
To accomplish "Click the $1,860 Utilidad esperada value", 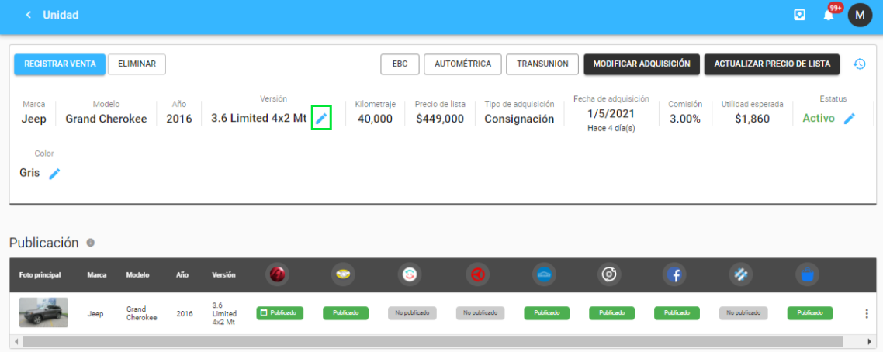I will point(753,119).
